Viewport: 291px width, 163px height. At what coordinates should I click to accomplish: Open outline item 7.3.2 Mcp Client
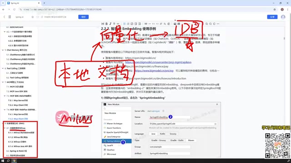point(18,105)
